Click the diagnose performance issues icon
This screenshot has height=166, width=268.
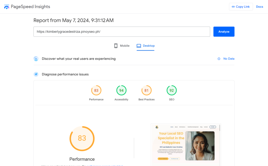pos(36,74)
